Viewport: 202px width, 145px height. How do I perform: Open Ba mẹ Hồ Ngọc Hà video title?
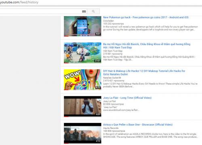tap(147, 46)
